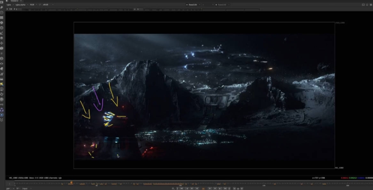Decrease gain with the left f-stop arrow
The image size is (373, 190).
point(7,9)
